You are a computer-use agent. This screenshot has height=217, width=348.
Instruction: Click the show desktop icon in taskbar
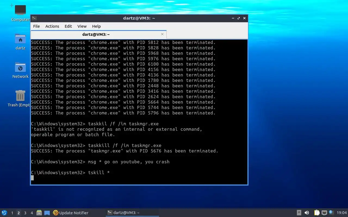point(47,213)
